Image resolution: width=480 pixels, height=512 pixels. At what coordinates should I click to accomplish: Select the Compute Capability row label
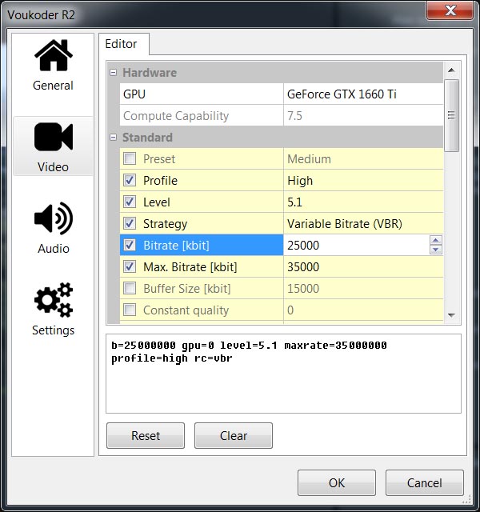pos(176,116)
